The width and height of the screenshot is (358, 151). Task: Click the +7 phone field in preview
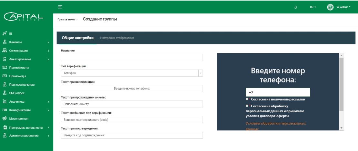point(278,92)
